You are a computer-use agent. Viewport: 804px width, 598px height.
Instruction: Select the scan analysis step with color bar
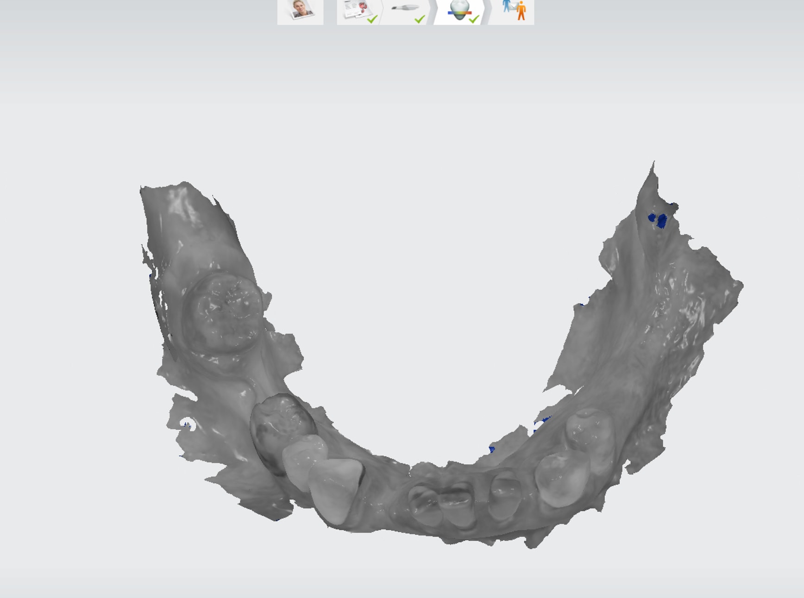[459, 11]
